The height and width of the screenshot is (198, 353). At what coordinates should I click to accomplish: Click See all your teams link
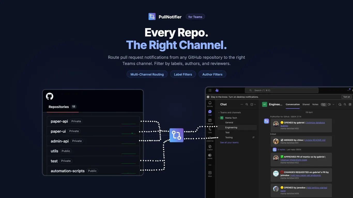pos(229,143)
